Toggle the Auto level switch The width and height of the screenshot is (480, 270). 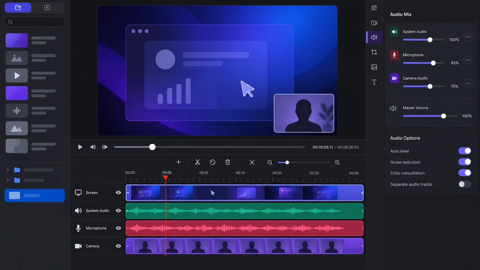[x=465, y=151]
